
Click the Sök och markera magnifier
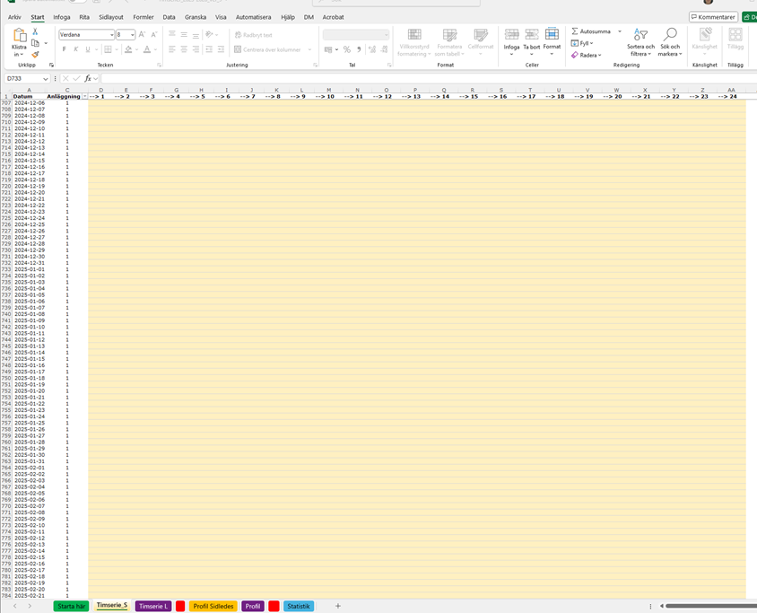coord(669,42)
